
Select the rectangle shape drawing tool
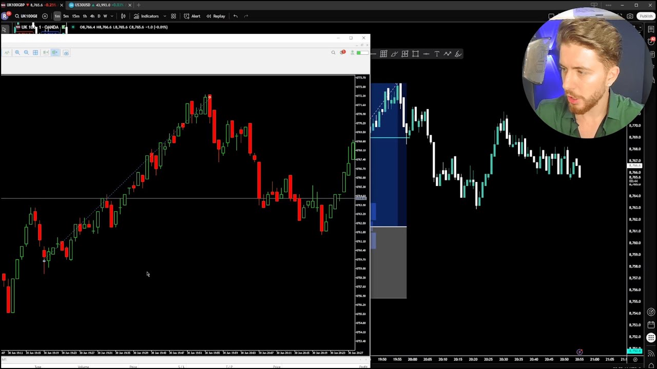(x=416, y=54)
